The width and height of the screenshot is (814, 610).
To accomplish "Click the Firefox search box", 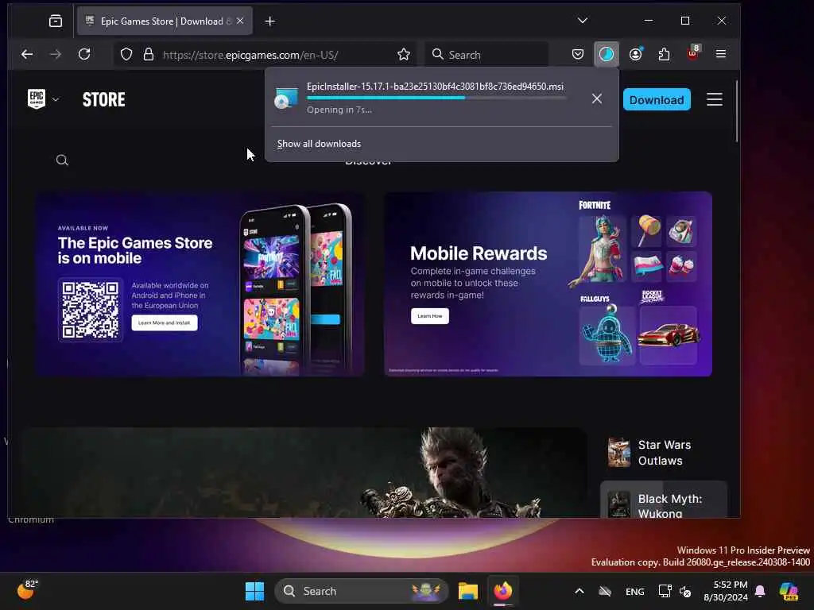I will pyautogui.click(x=486, y=55).
